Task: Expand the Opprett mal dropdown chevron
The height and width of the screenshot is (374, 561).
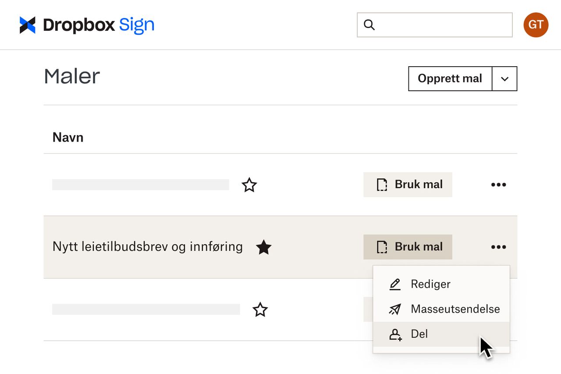Action: click(504, 79)
